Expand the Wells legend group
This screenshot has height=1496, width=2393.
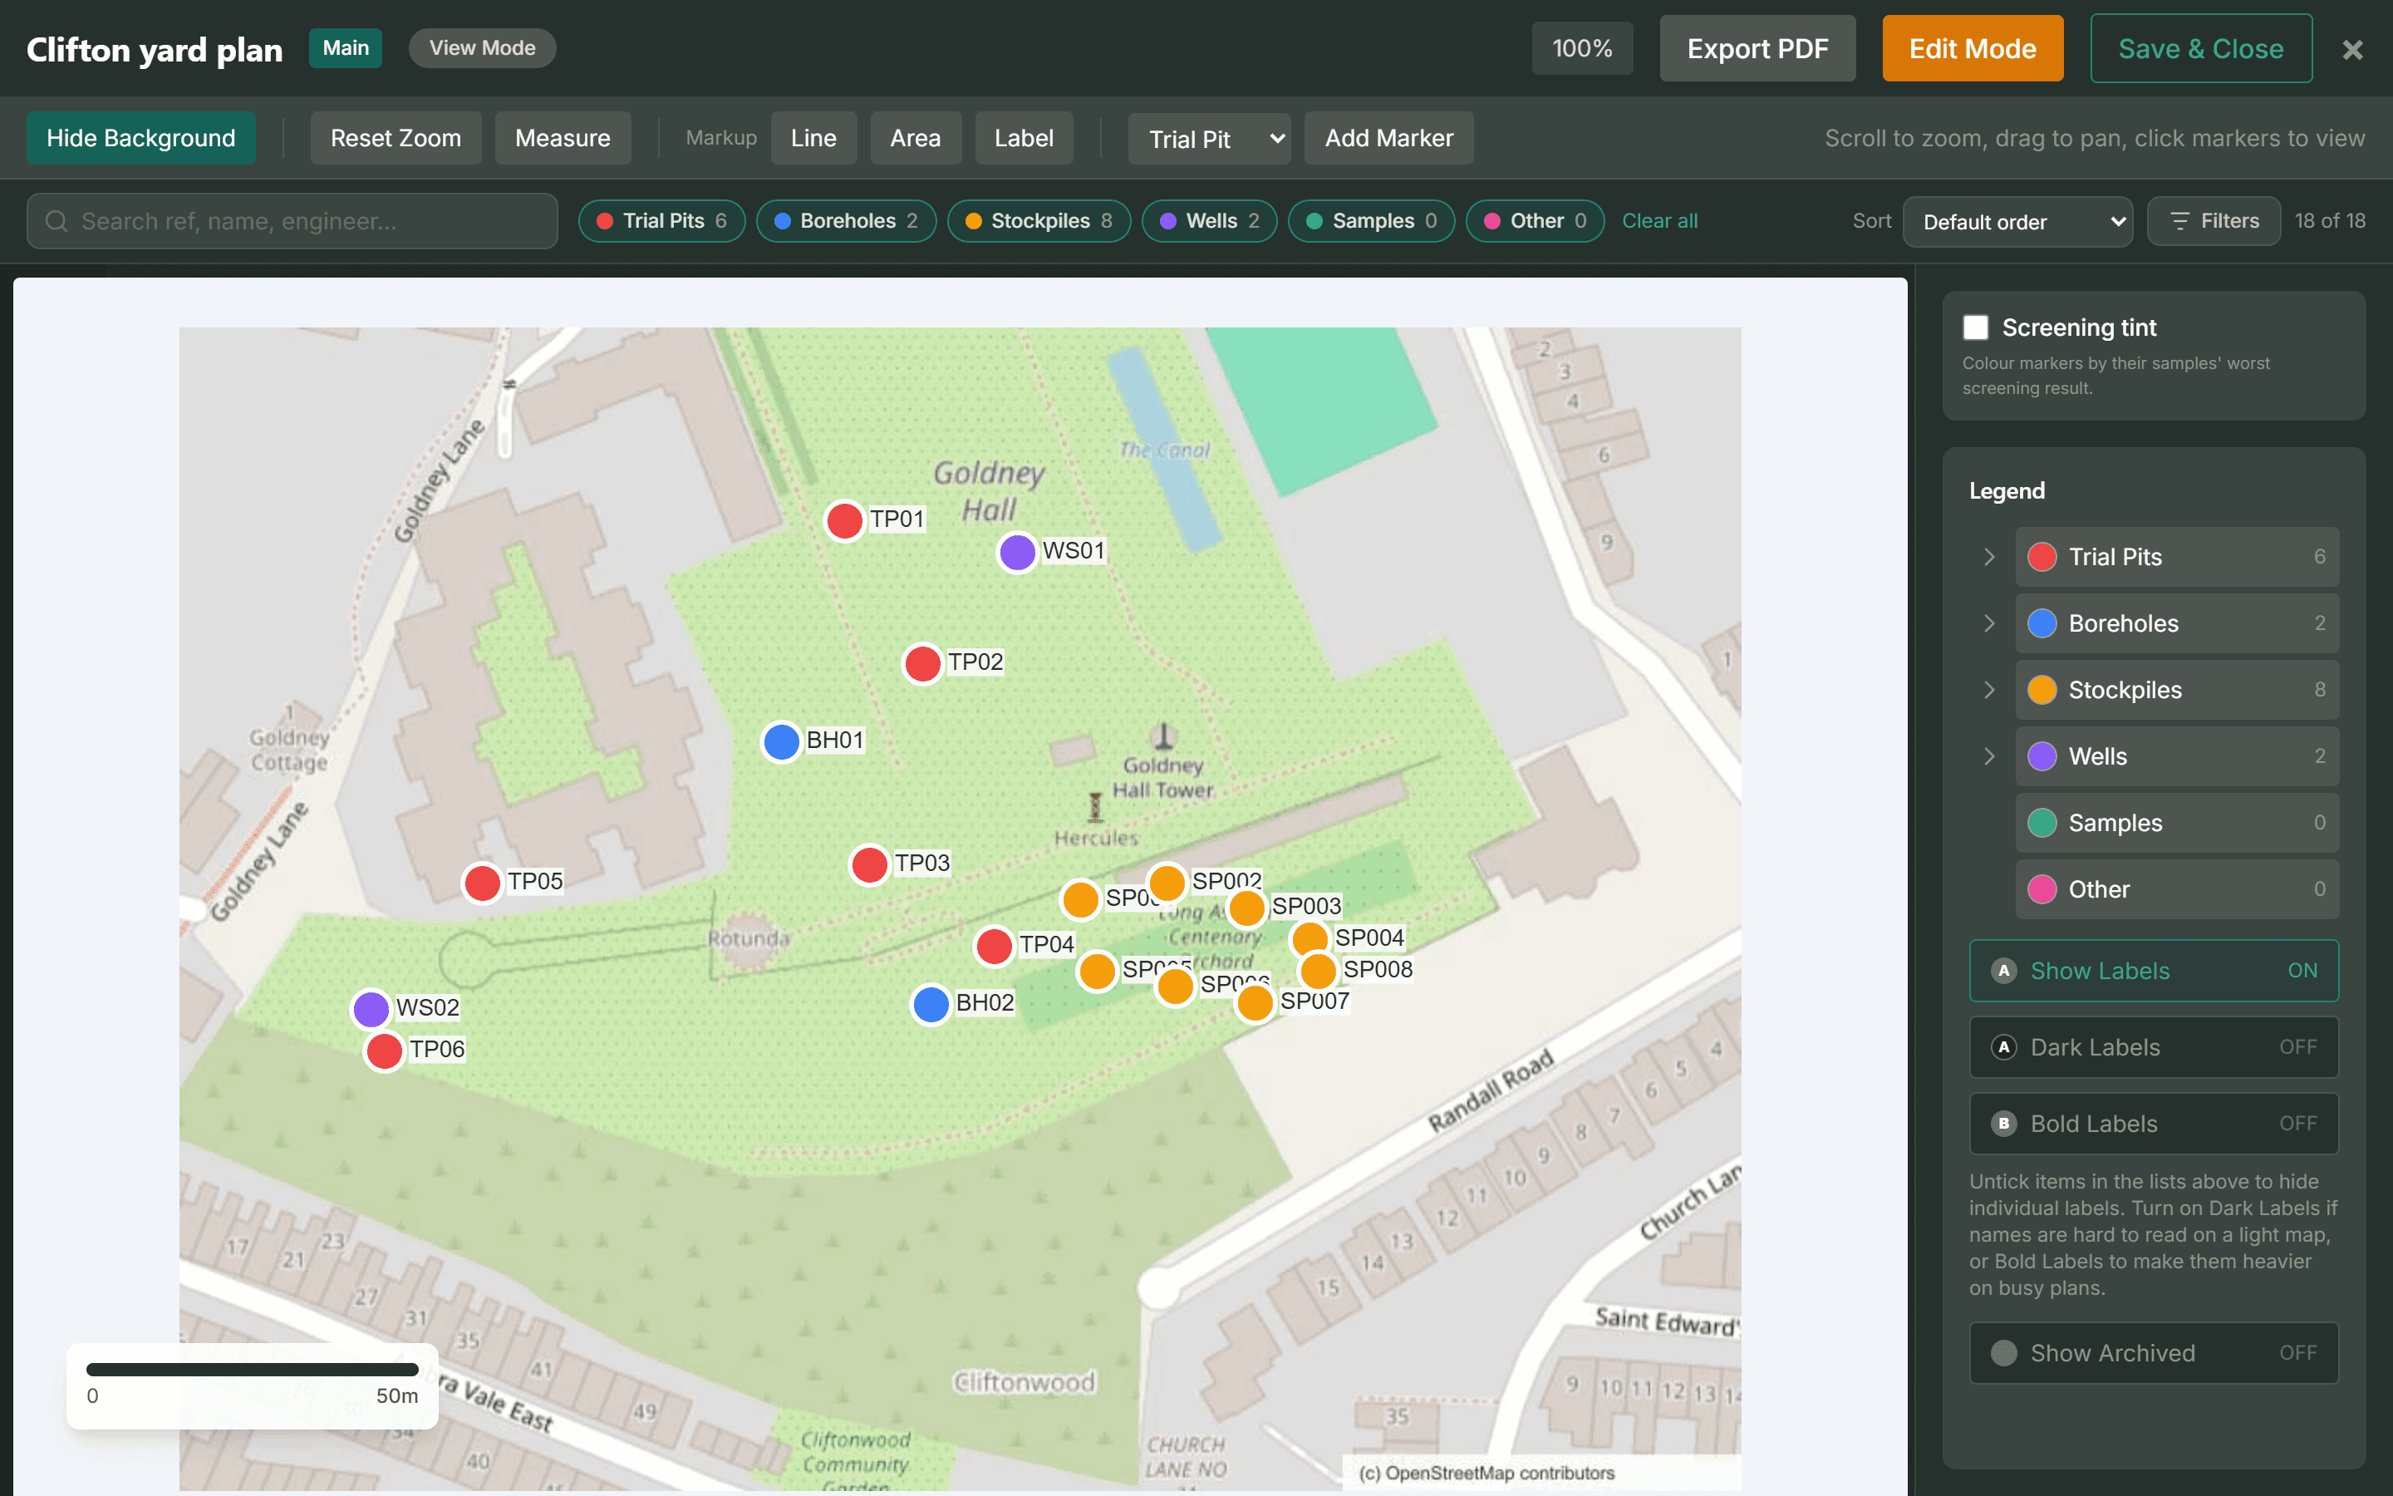coord(1989,756)
